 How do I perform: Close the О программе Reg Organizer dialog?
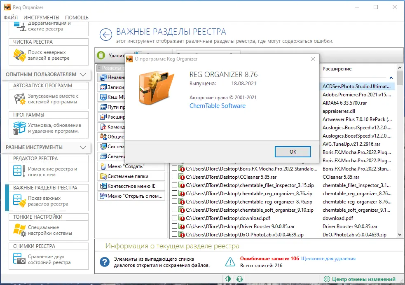313,59
